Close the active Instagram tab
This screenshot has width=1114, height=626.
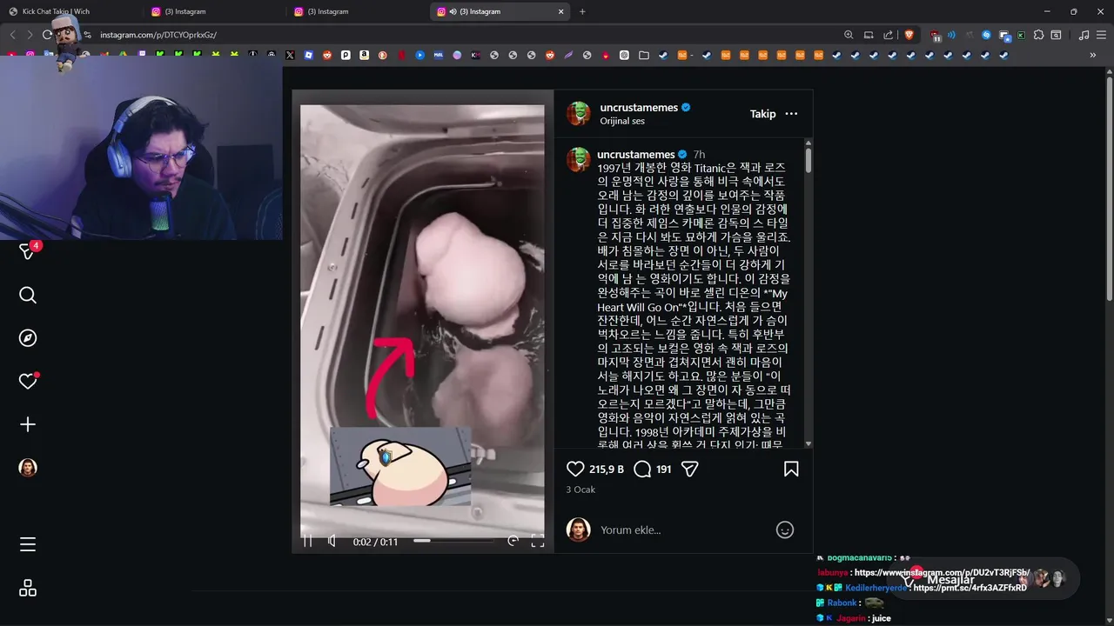tap(561, 11)
